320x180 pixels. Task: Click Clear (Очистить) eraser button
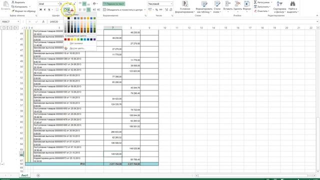click(261, 11)
